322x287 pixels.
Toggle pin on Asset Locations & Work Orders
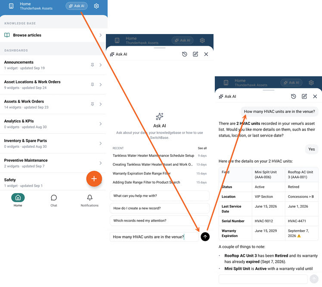coord(93,84)
